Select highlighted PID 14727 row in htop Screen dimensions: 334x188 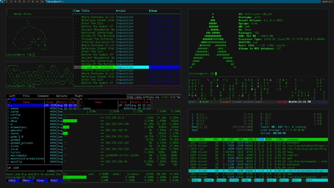[x=258, y=171]
